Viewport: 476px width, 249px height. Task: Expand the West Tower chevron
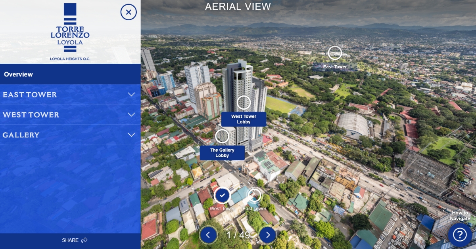point(131,115)
